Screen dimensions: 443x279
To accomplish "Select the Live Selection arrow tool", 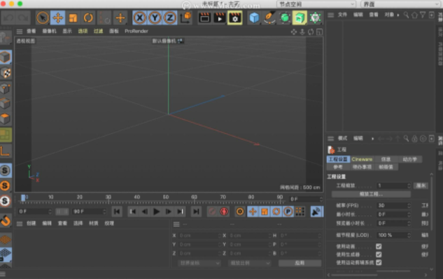I will pyautogui.click(x=43, y=18).
